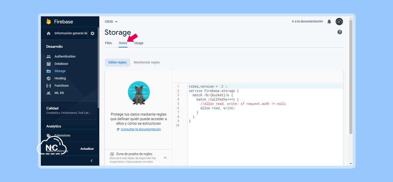The height and width of the screenshot is (182, 393).
Task: Expand the Zona de prueba de reglas panel
Action: [x=165, y=158]
